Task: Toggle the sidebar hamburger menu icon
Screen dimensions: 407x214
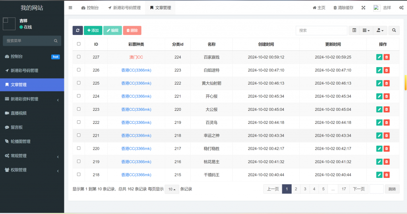Action: pos(70,8)
